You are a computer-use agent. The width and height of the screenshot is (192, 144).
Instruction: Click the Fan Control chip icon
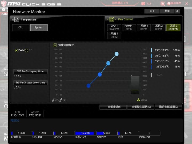[112, 19]
